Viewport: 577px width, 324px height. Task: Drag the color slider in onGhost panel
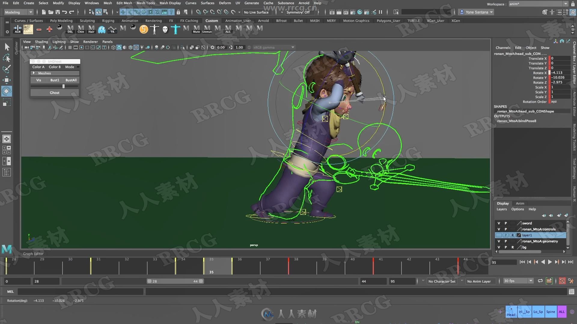(x=63, y=86)
